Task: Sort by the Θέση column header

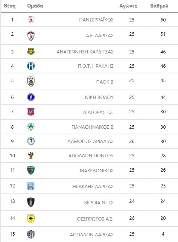Action: [x=9, y=6]
